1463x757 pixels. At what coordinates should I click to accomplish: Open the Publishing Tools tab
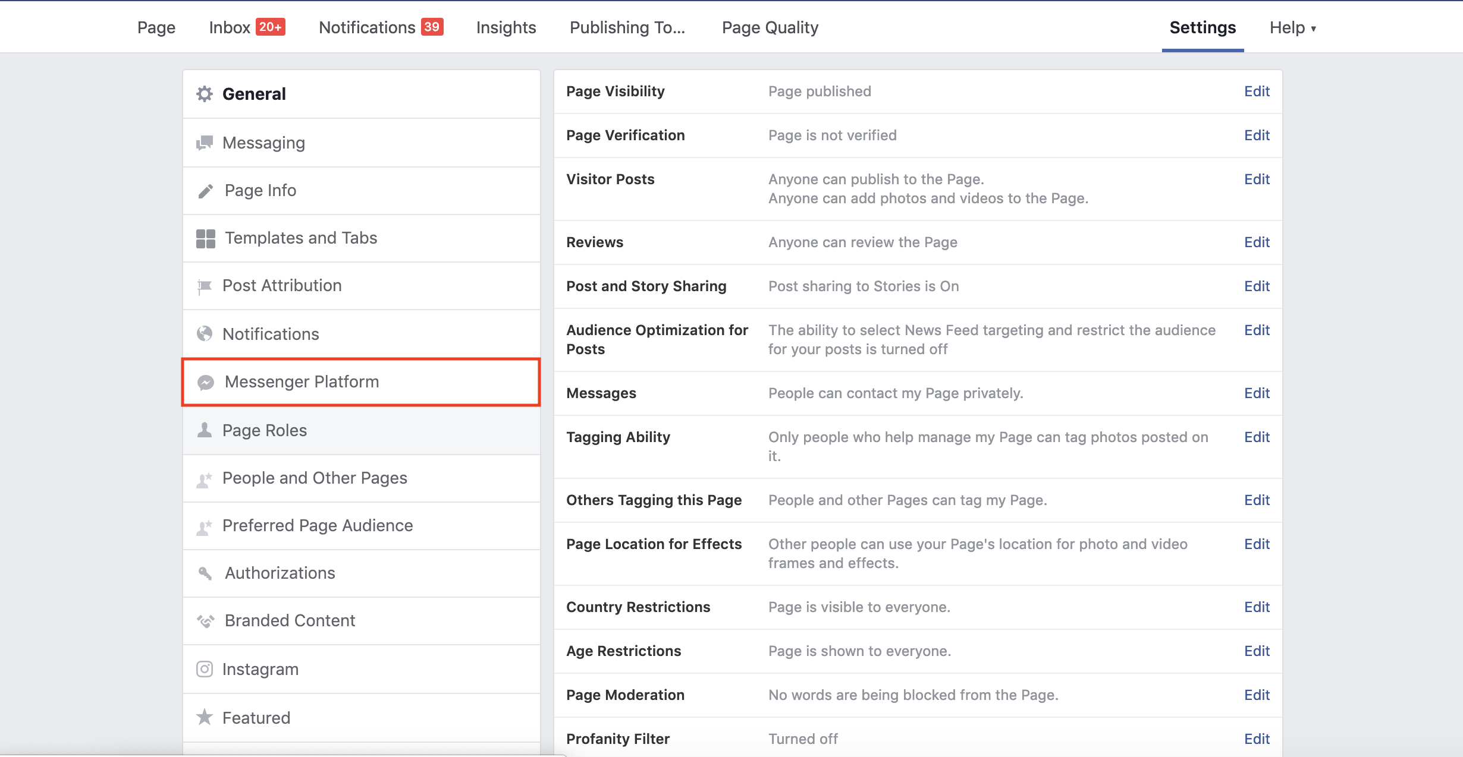pos(627,27)
